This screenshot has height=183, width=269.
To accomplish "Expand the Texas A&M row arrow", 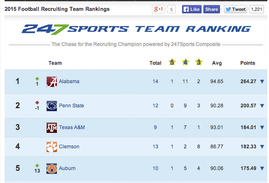I will point(262,127).
